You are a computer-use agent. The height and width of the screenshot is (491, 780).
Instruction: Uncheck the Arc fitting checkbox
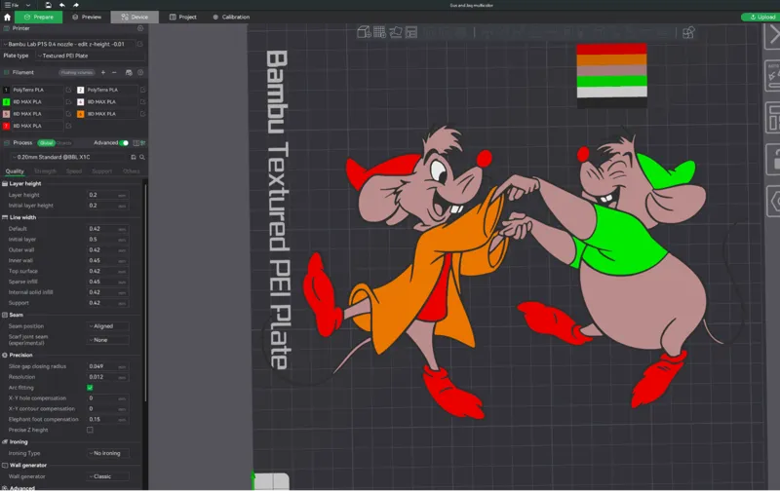click(x=90, y=388)
